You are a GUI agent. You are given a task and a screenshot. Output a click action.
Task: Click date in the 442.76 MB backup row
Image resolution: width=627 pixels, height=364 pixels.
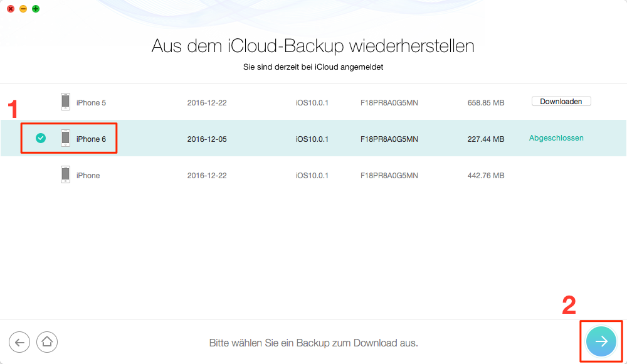207,176
